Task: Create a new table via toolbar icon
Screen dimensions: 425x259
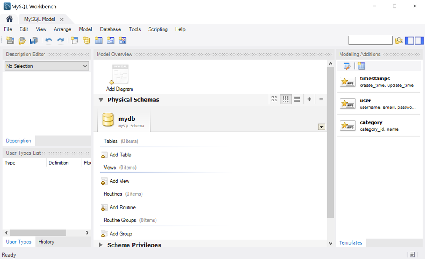Action: point(98,40)
